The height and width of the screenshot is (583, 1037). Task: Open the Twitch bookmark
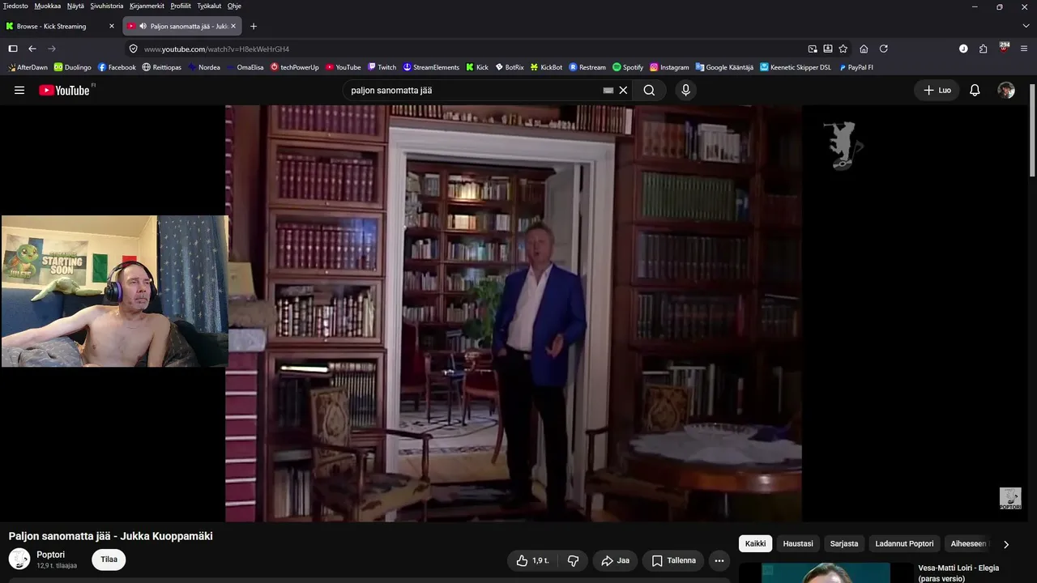point(382,67)
